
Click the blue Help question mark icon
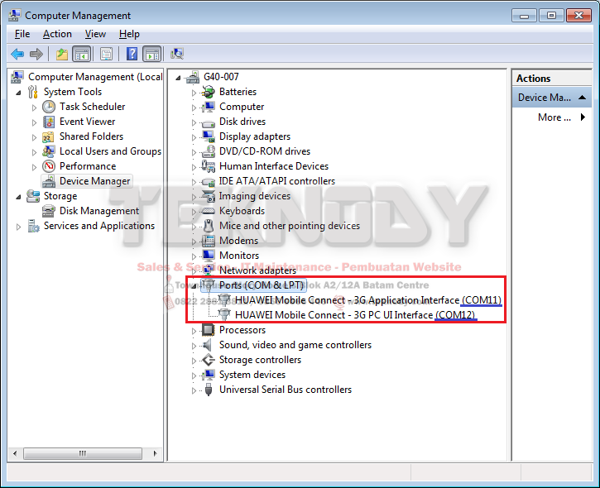(132, 54)
